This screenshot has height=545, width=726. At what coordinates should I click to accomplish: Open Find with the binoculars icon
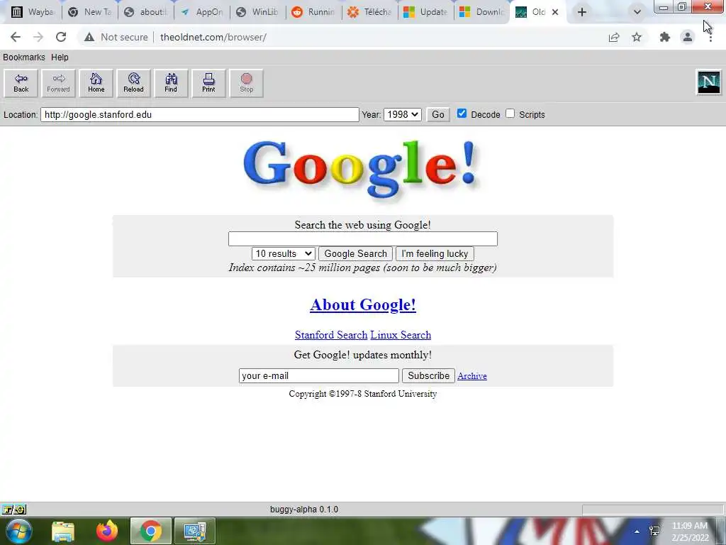pyautogui.click(x=171, y=84)
